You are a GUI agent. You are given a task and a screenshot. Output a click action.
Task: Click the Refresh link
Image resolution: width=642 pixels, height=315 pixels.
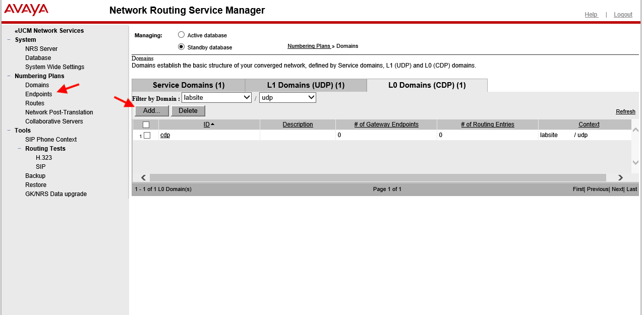point(625,112)
